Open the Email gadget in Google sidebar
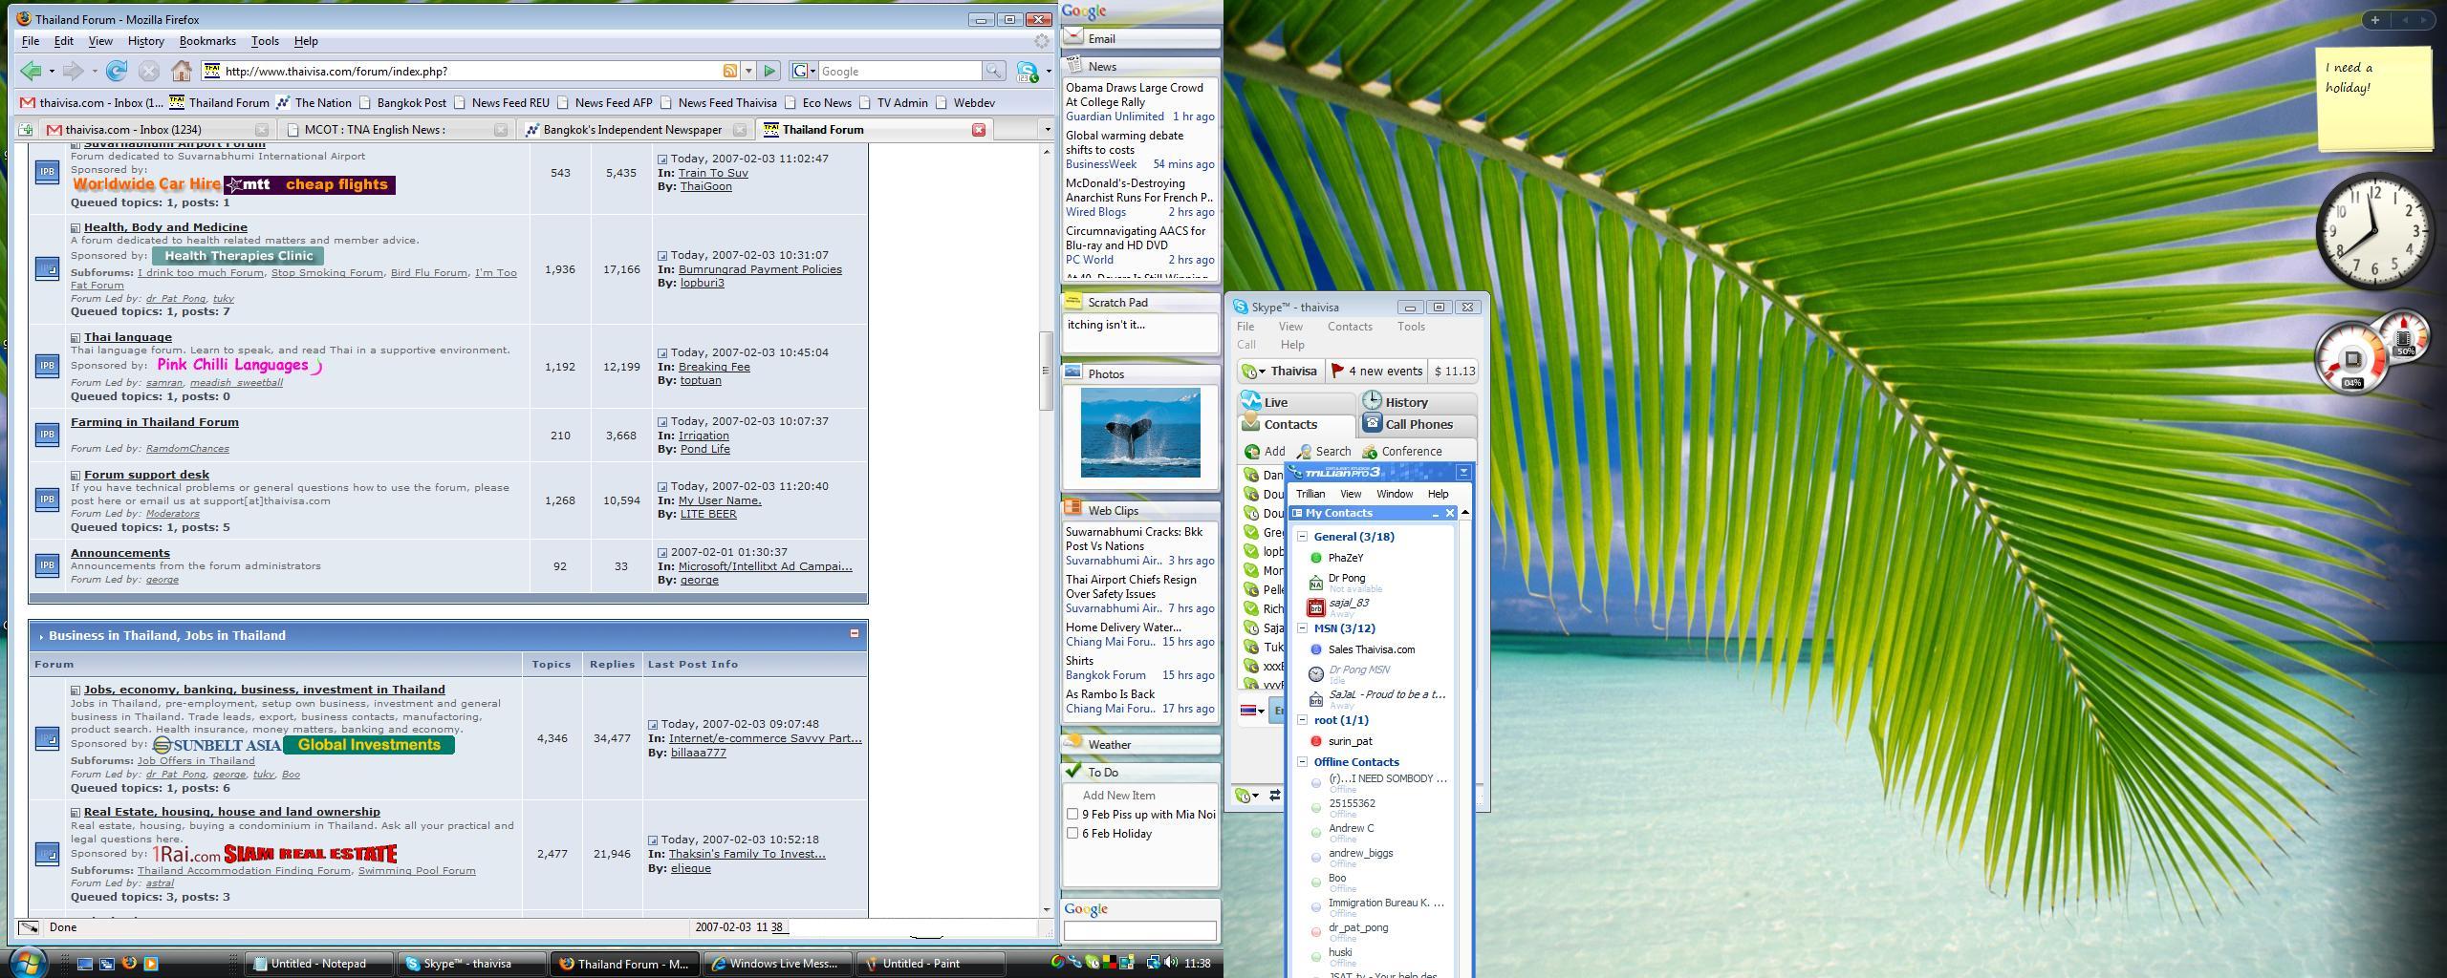The height and width of the screenshot is (978, 2447). pyautogui.click(x=1140, y=38)
